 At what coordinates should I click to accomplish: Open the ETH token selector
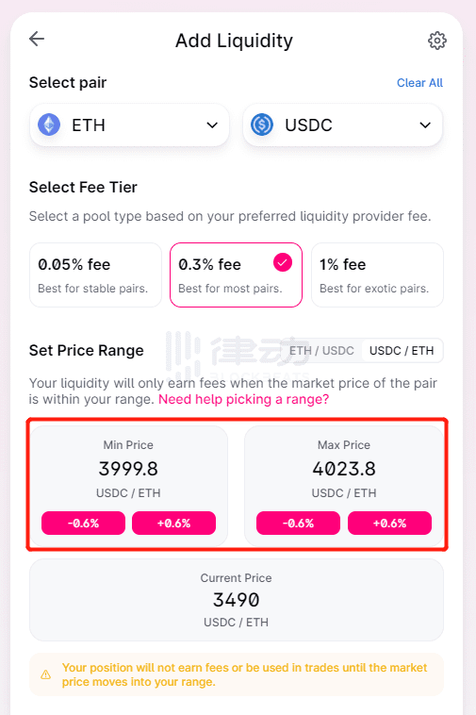[129, 125]
